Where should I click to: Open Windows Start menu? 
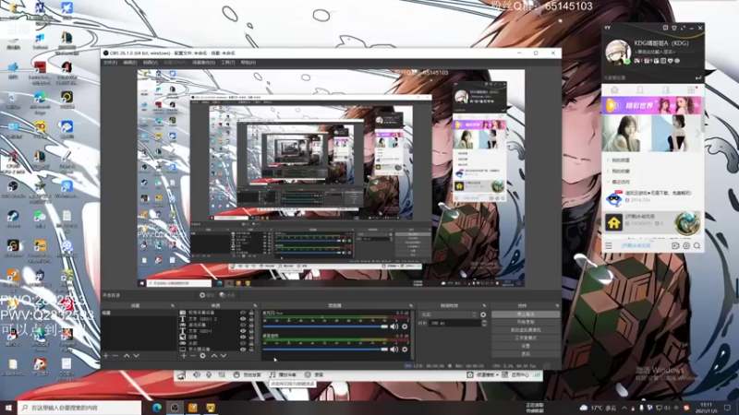(x=8, y=408)
